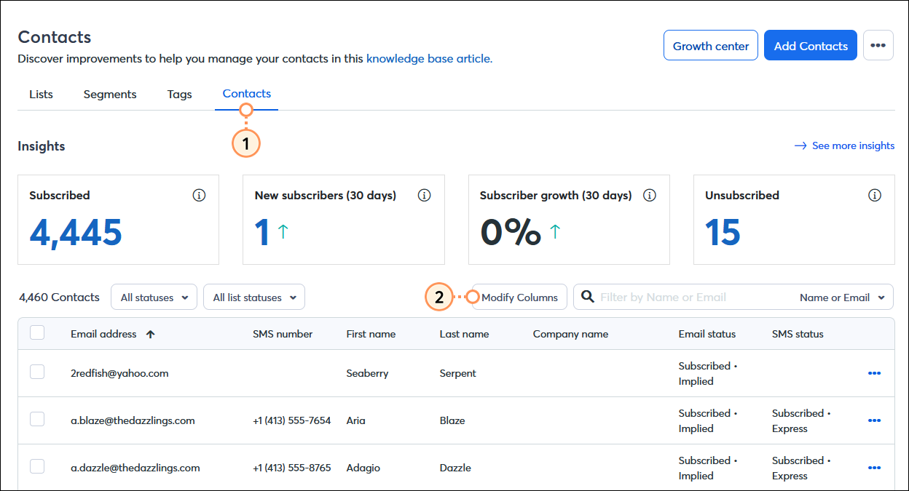Viewport: 909px width, 491px height.
Task: Show info for the Unsubscribed insight
Action: tap(875, 195)
